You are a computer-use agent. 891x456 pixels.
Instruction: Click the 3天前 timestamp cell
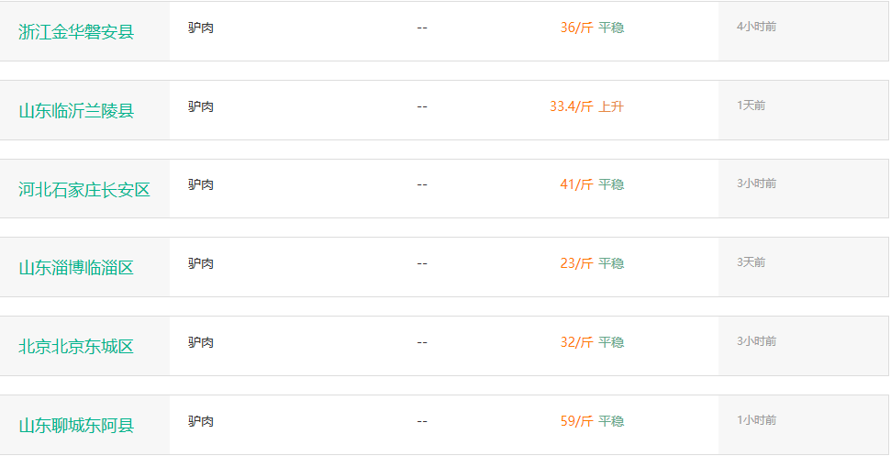(751, 262)
